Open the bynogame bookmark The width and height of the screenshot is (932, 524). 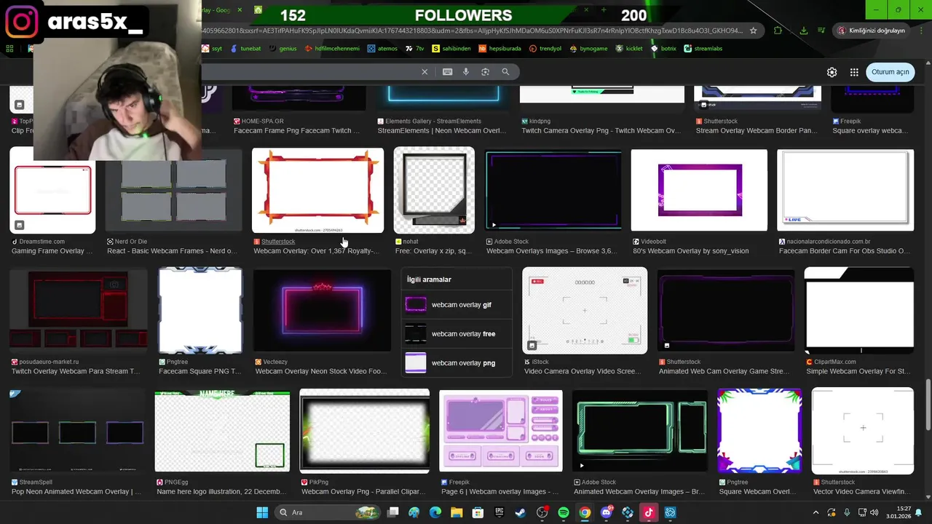tap(588, 49)
